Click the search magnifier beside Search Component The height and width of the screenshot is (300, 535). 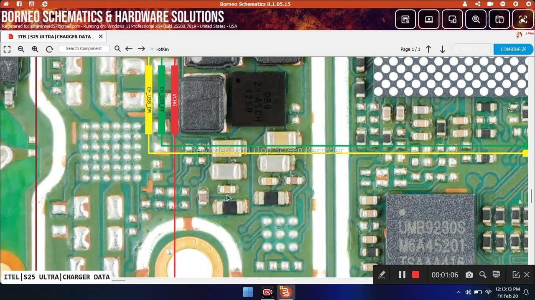(x=117, y=49)
